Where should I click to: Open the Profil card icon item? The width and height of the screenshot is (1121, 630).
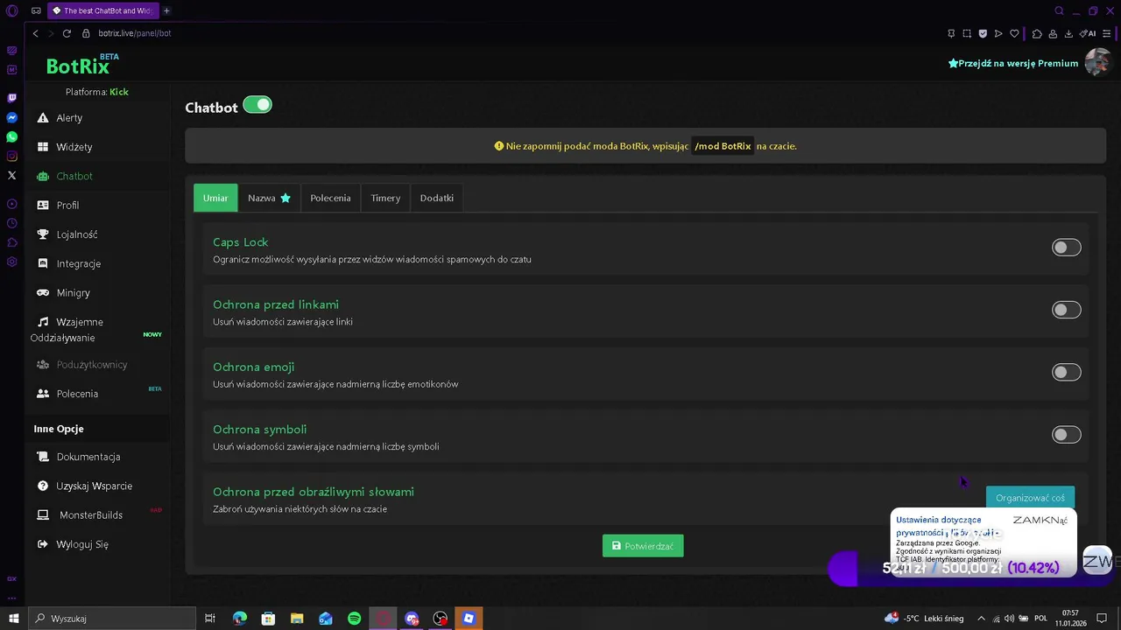[x=42, y=206]
